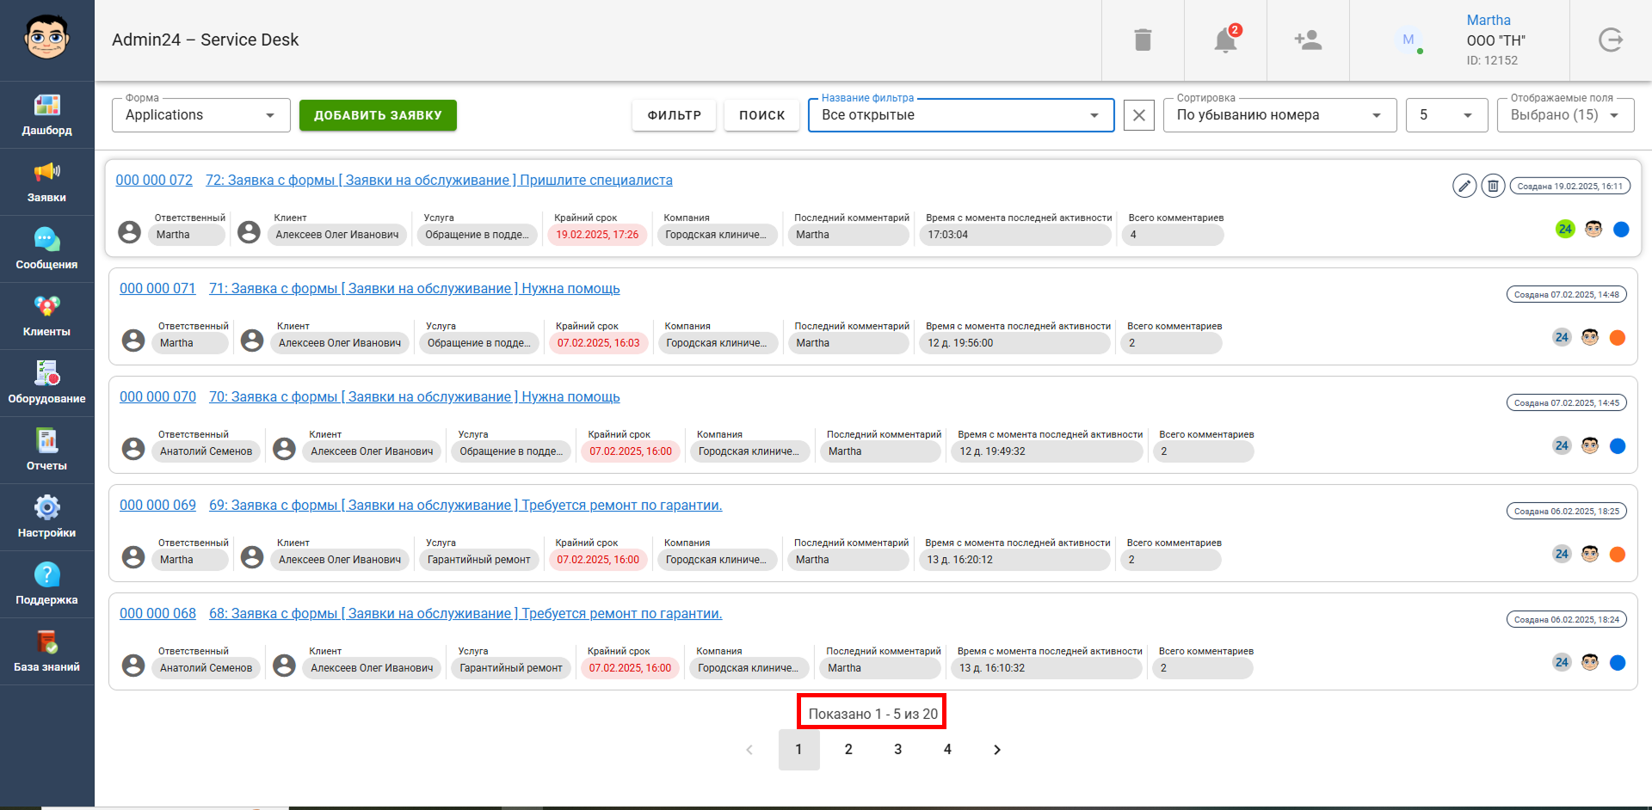
Task: Click the ДОБАВИТЬ ЗАЯВКУ button
Action: 378,115
